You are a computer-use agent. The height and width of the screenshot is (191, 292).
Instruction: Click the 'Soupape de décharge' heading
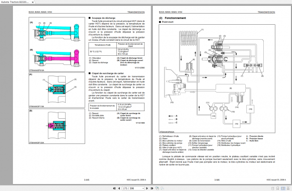coord(103,18)
